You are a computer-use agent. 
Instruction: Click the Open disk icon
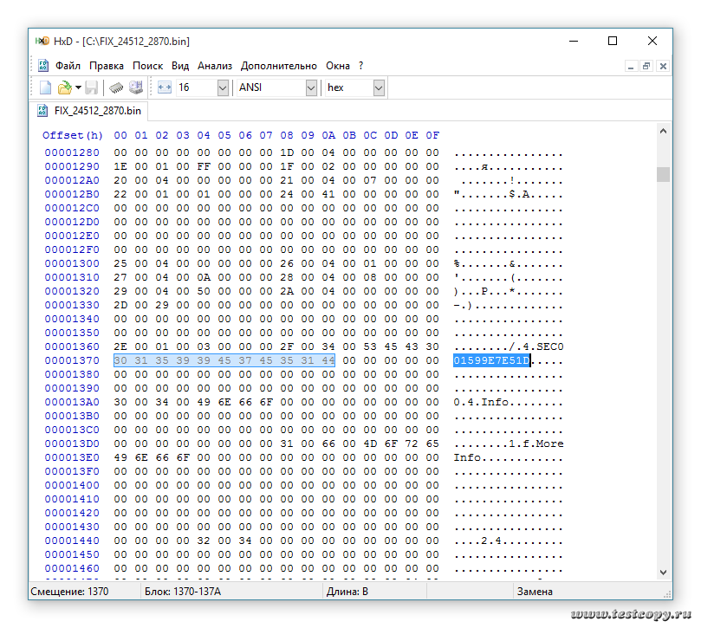click(136, 87)
